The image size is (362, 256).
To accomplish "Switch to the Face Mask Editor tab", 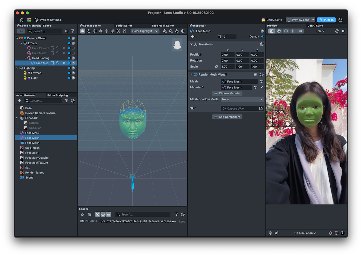I will [163, 26].
